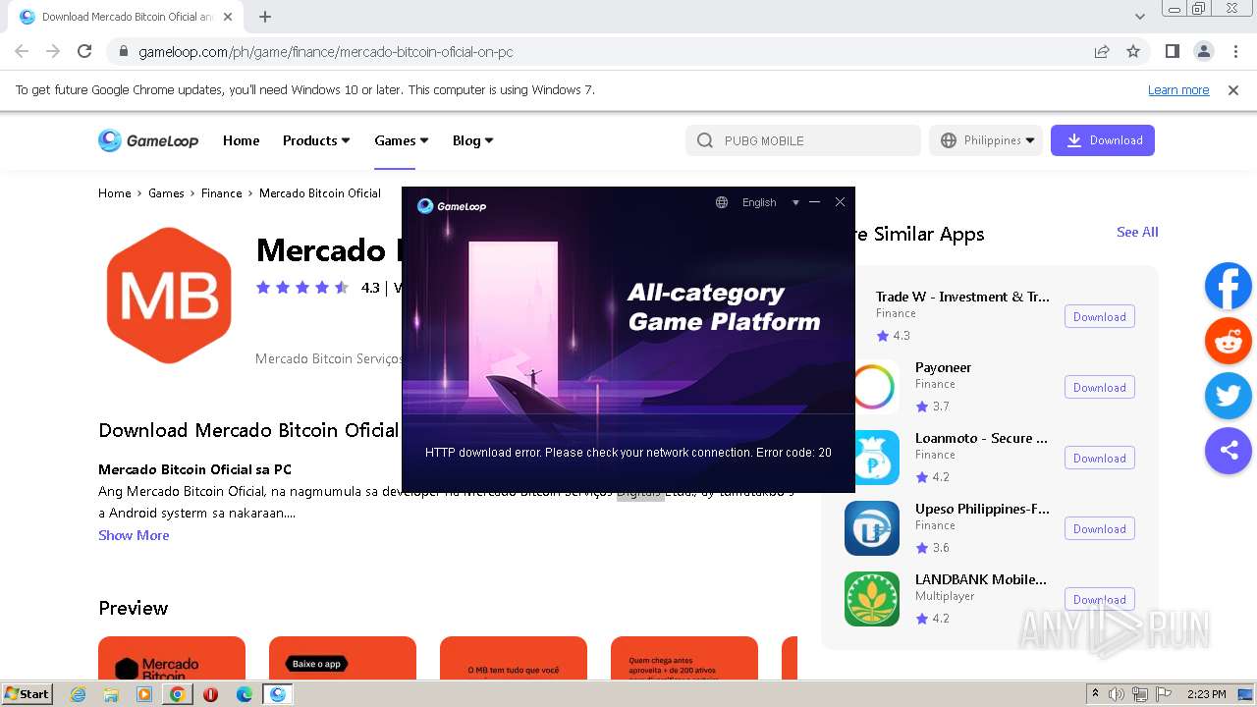Open the Home menu item

(241, 140)
